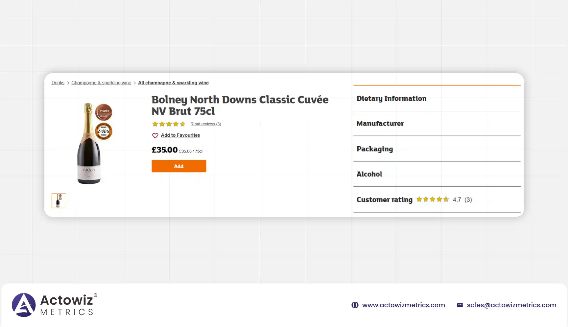Click the Decanter bronze medal badge
The height and width of the screenshot is (327, 569).
104,112
